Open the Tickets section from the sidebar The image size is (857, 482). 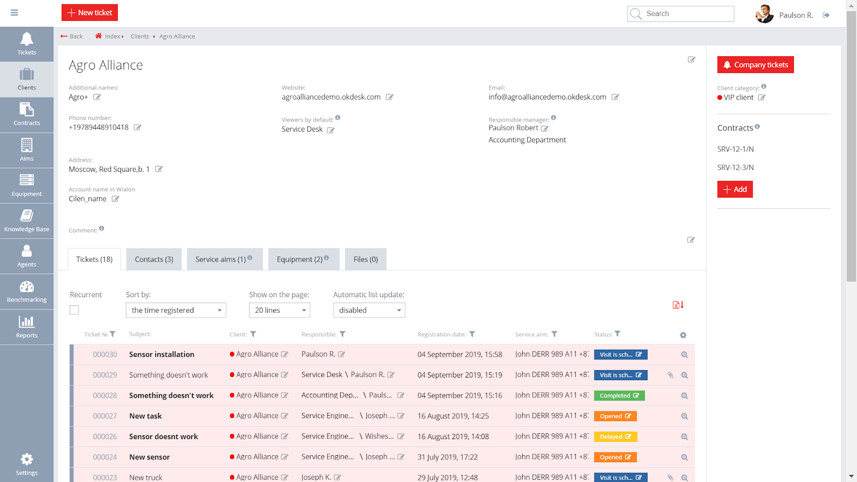click(27, 43)
